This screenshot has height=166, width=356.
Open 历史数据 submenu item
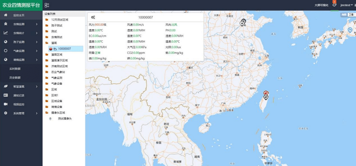[15, 77]
